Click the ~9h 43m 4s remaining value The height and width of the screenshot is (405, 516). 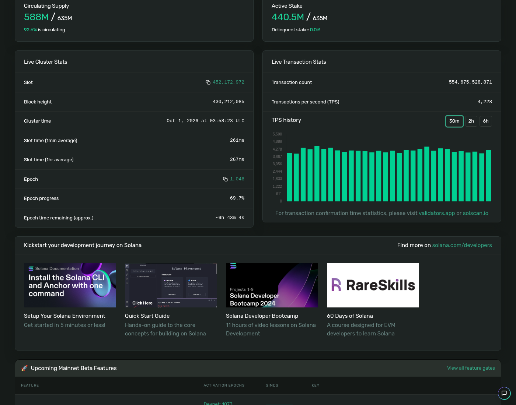pyautogui.click(x=230, y=218)
